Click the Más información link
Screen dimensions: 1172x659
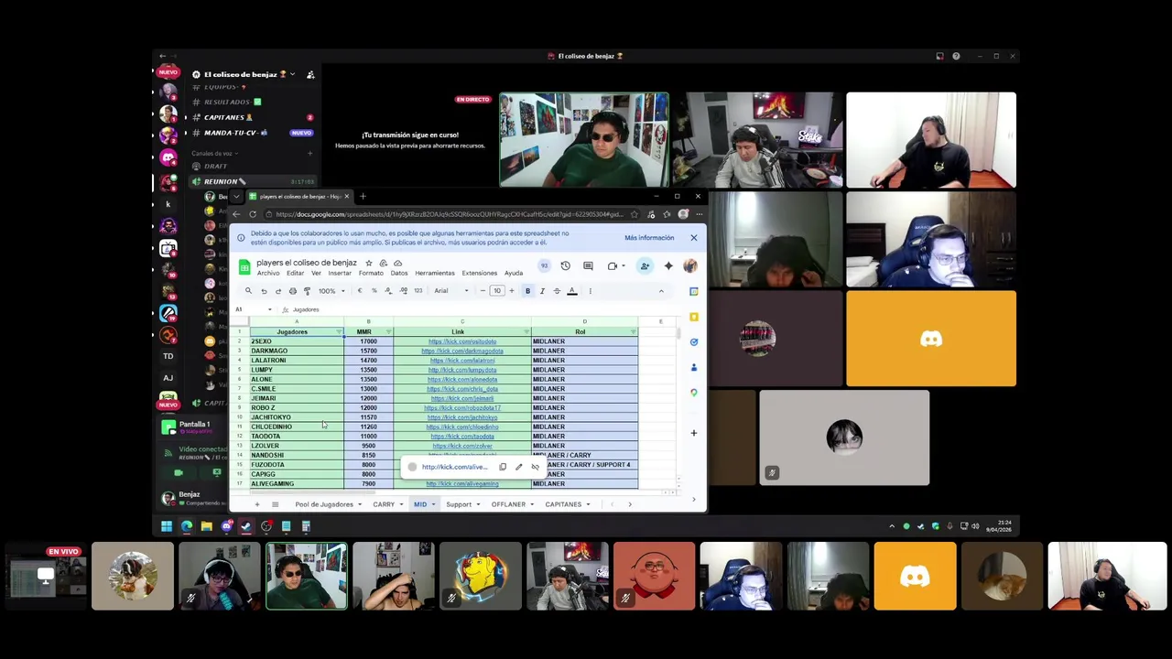click(649, 238)
